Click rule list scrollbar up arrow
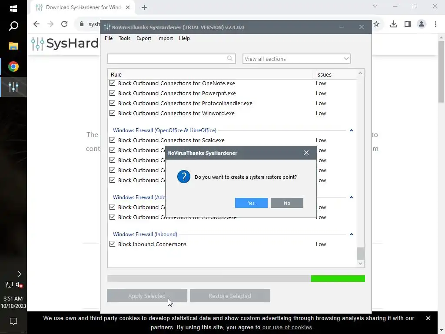The height and width of the screenshot is (334, 445). [x=360, y=73]
